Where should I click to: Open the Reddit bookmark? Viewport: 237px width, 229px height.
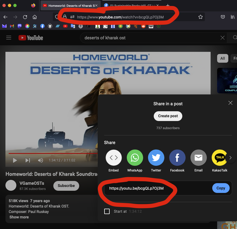coord(143,26)
